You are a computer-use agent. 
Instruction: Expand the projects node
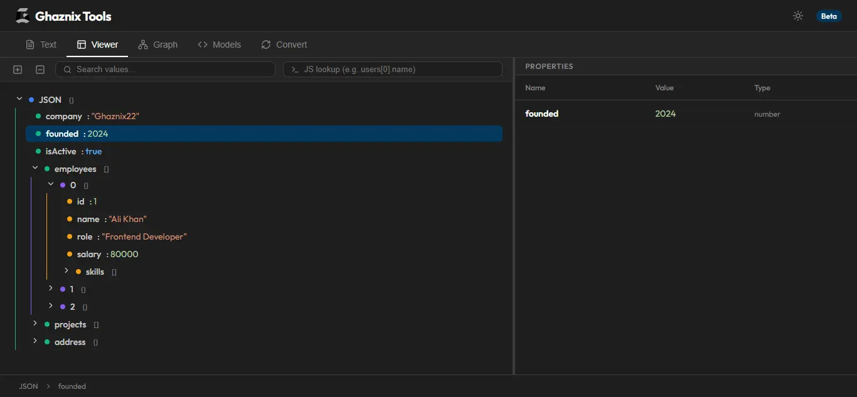pos(35,324)
